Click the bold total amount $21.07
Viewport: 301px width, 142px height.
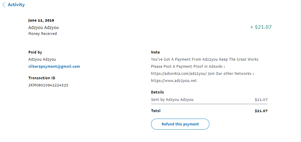261,111
